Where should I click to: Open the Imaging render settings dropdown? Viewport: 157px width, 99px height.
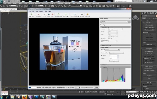[x=115, y=22]
